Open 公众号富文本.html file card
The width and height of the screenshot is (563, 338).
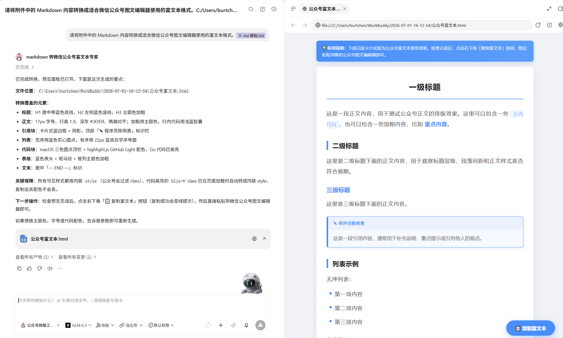[143, 239]
